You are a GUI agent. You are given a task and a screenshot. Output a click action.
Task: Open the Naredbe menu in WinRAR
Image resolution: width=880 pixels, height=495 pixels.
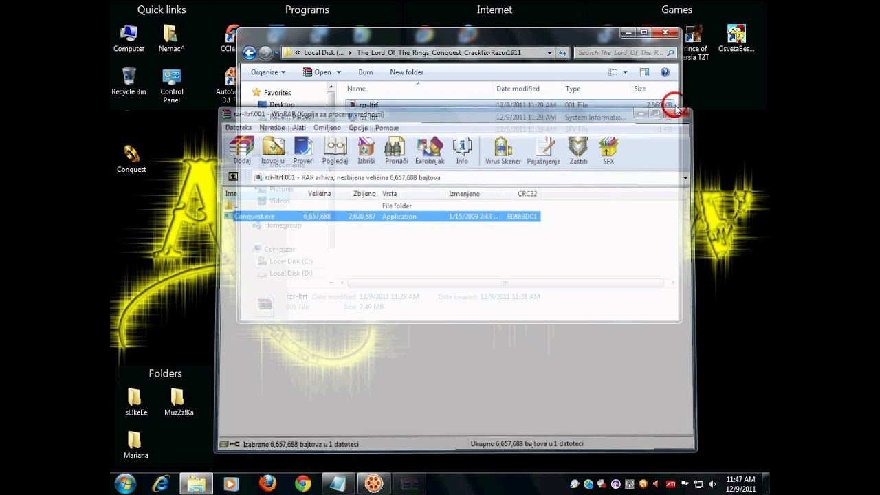click(272, 128)
